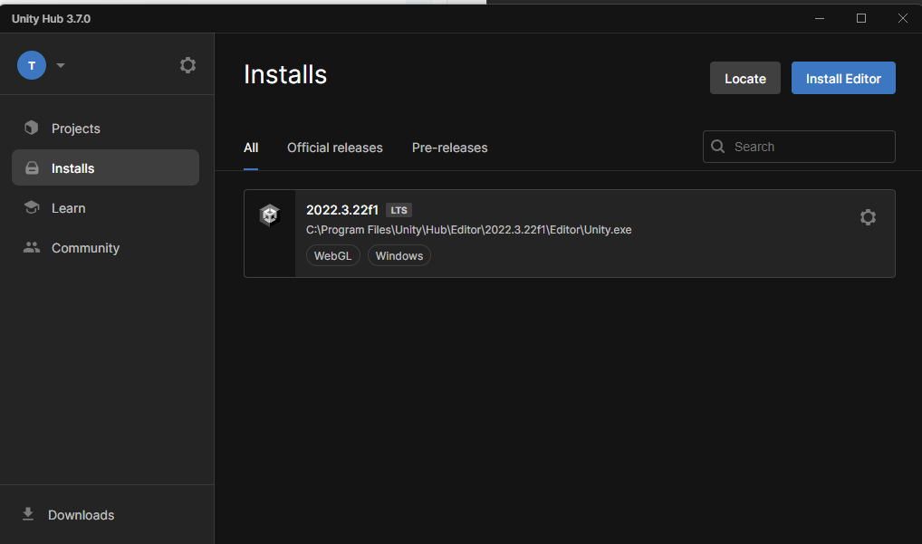Click the Windows module tag
The image size is (922, 544).
pos(399,255)
